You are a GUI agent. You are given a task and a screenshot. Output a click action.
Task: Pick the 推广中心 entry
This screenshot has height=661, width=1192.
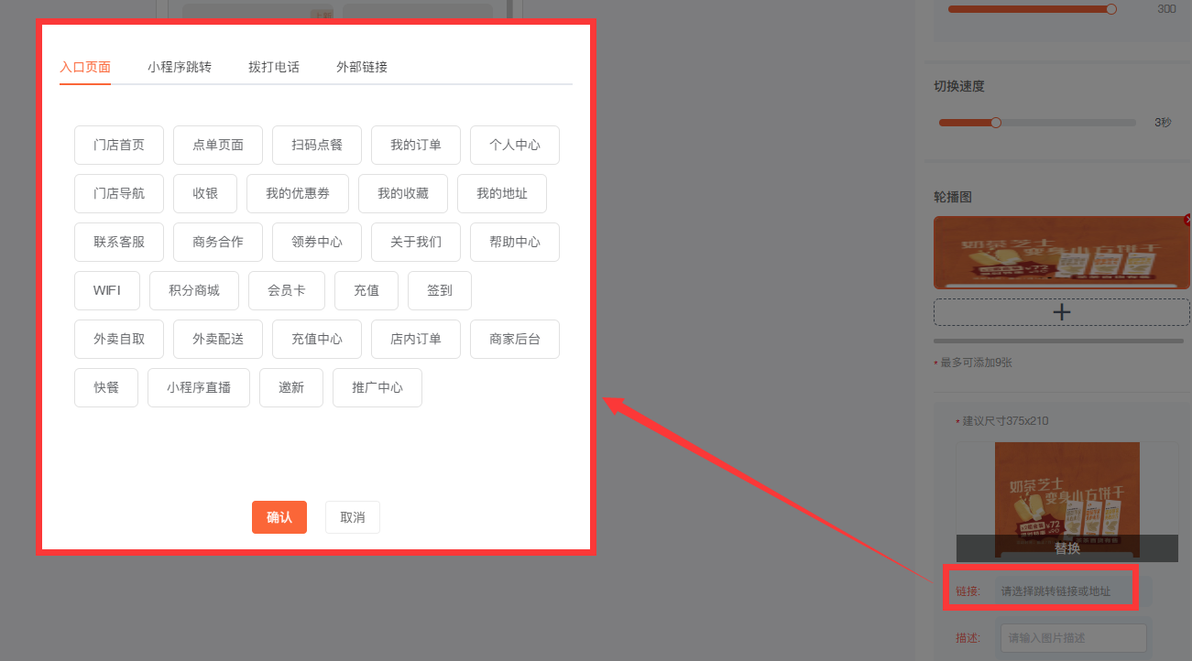click(377, 387)
